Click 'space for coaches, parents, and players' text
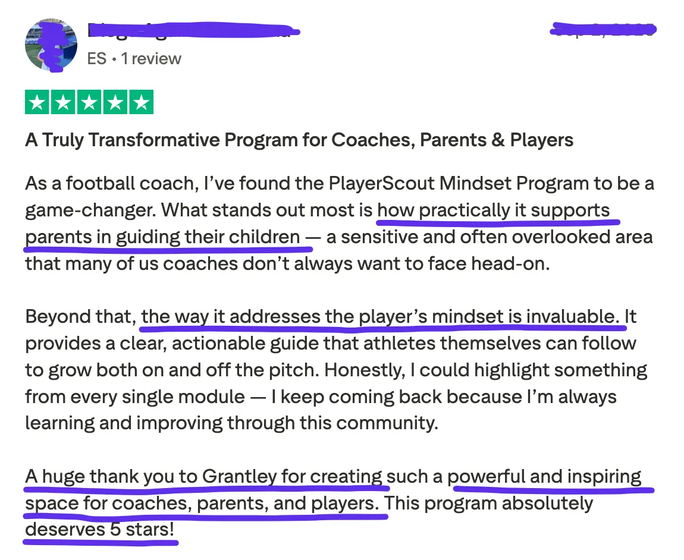Image resolution: width=684 pixels, height=560 pixels. pos(202,503)
